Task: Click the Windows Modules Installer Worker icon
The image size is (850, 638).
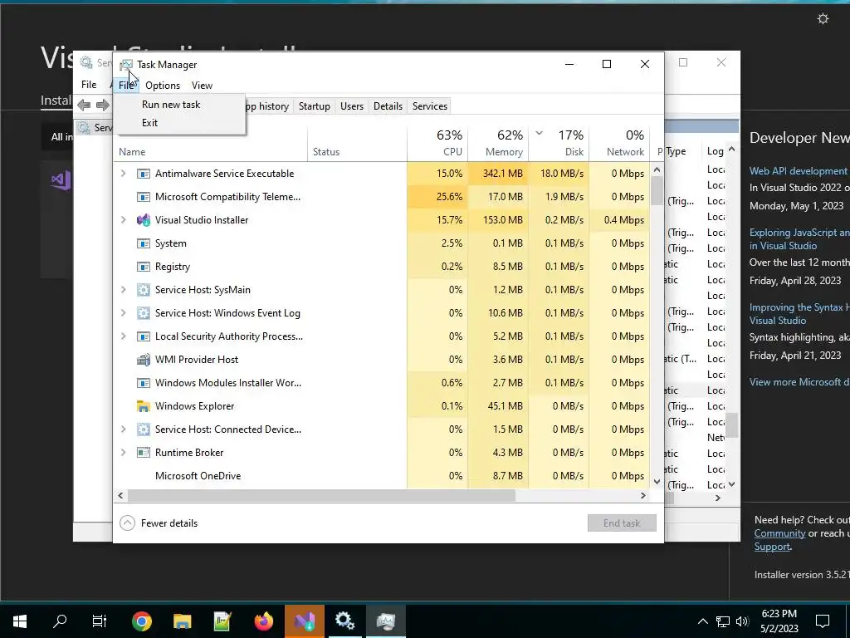Action: coord(143,383)
